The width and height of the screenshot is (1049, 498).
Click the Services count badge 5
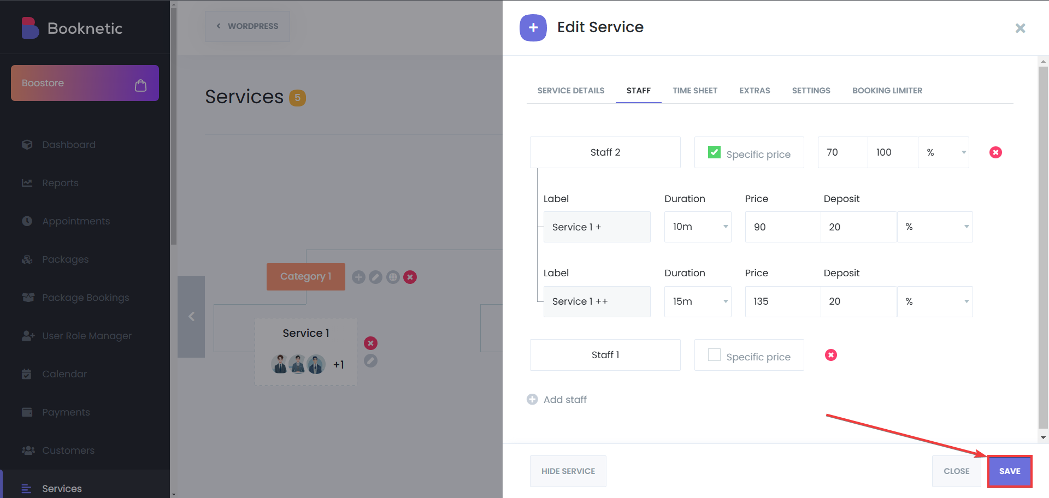tap(297, 98)
